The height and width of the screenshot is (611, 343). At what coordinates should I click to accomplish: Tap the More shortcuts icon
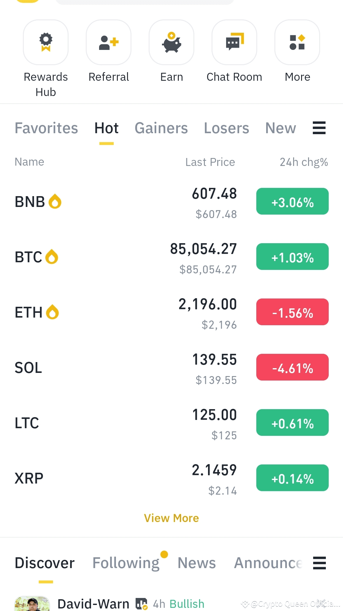point(297,42)
